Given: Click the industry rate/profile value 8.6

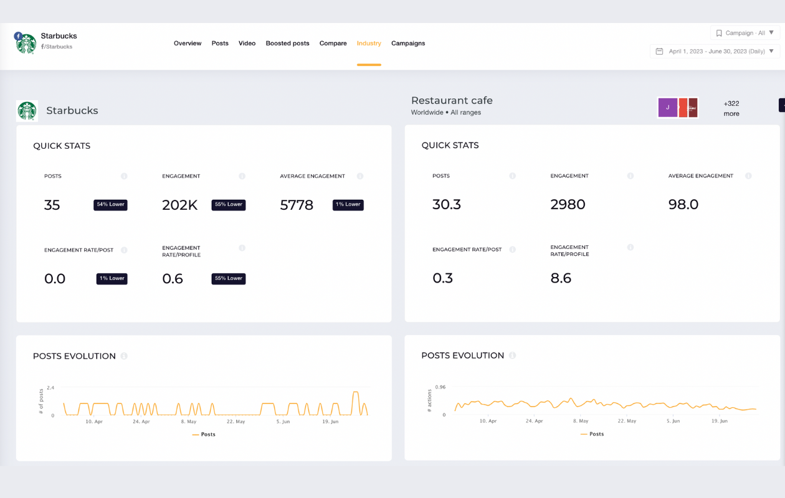Looking at the screenshot, I should coord(561,278).
